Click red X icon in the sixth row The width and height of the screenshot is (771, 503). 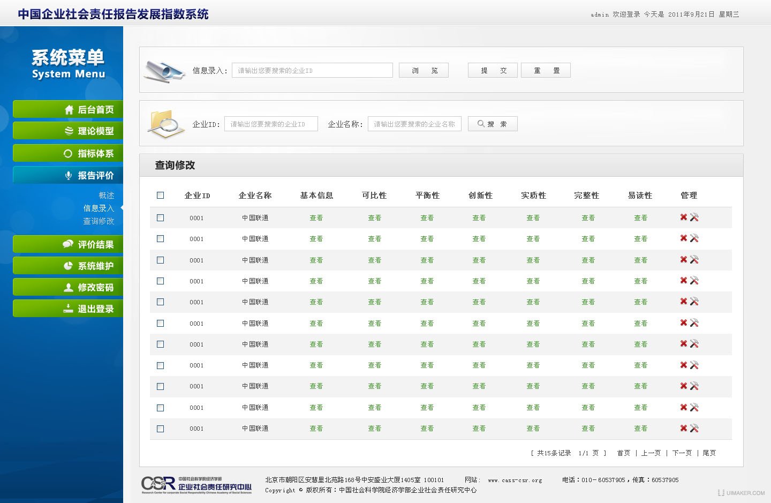(x=684, y=322)
